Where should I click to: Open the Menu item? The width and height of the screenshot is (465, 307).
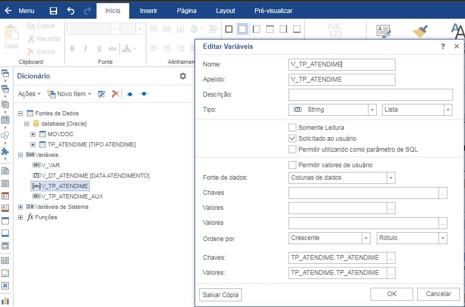(26, 11)
